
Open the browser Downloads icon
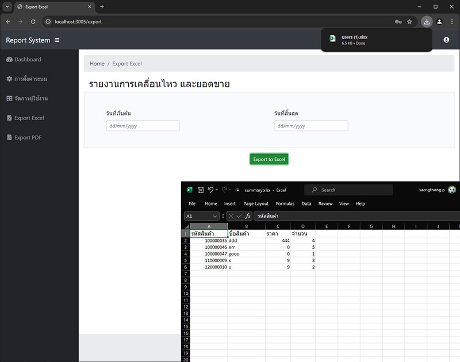click(x=427, y=21)
